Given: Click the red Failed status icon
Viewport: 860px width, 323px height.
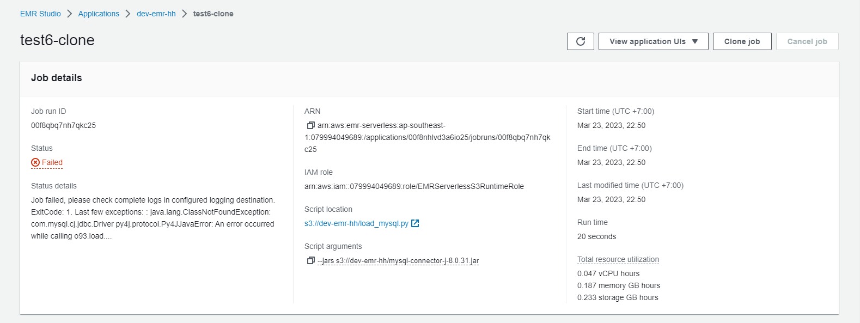Looking at the screenshot, I should coord(35,162).
